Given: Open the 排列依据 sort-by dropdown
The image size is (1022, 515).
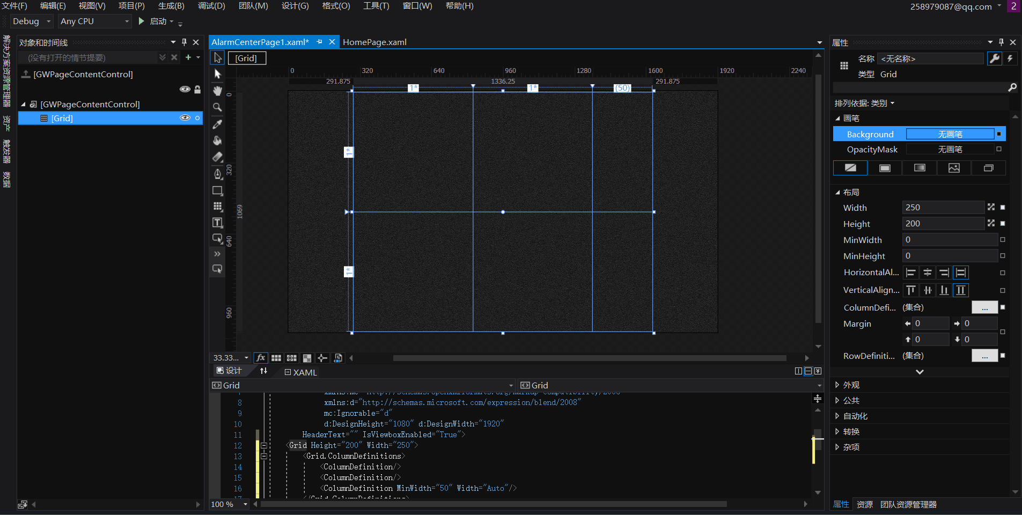Looking at the screenshot, I should click(x=864, y=103).
